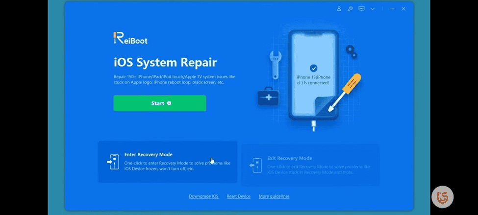This screenshot has height=215, width=478.
Task: Open the feedback message icon
Action: pos(361,9)
